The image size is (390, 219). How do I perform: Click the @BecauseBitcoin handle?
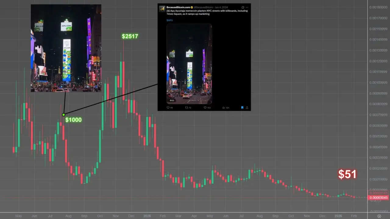(203, 7)
